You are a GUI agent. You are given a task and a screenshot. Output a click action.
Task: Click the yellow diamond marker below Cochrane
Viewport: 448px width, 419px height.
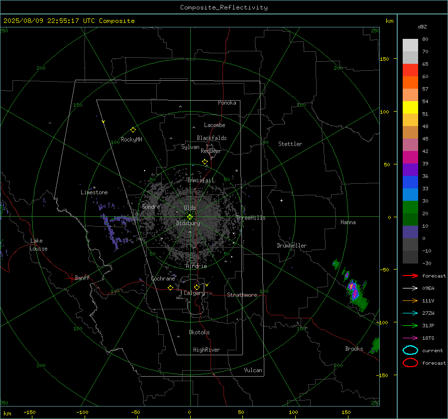170,287
